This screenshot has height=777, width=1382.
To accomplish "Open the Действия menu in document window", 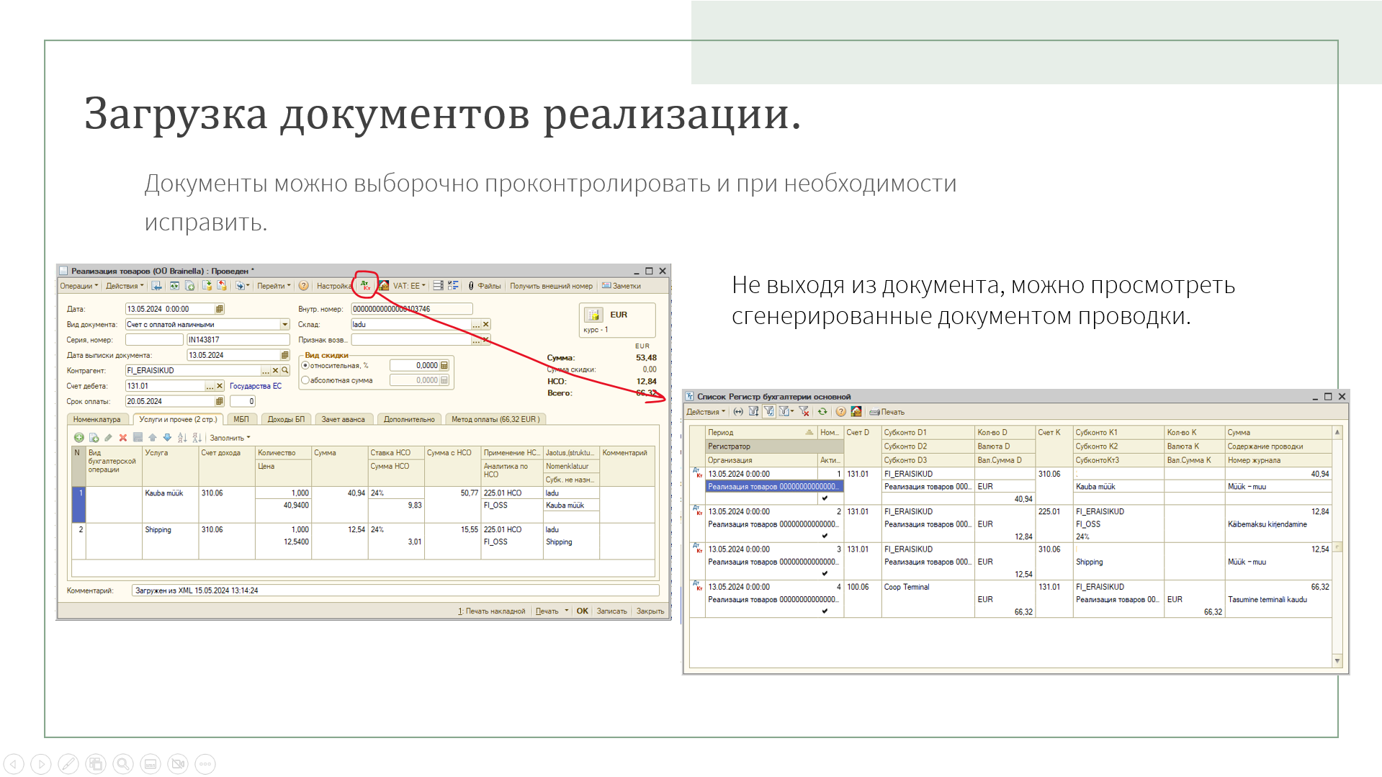I will tap(125, 286).
